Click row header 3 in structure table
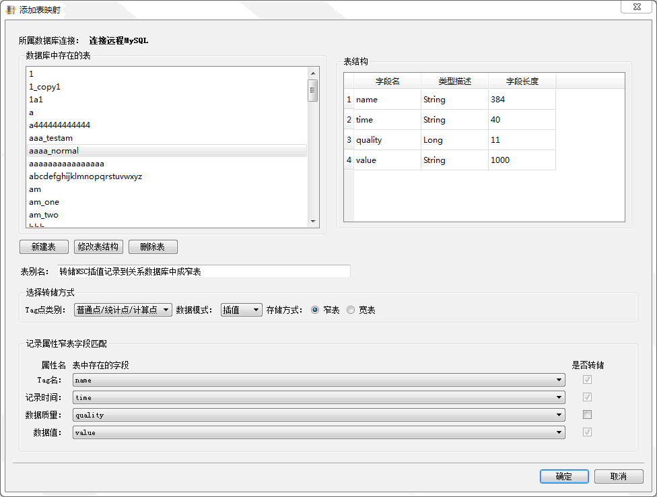 click(349, 140)
